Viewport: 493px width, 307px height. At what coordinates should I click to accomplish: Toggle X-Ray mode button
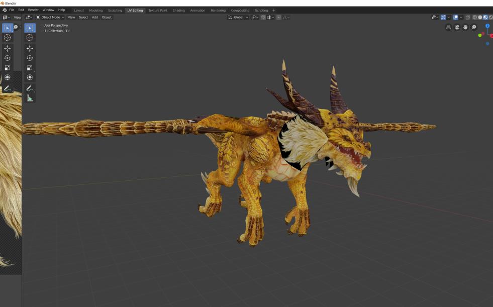[467, 18]
